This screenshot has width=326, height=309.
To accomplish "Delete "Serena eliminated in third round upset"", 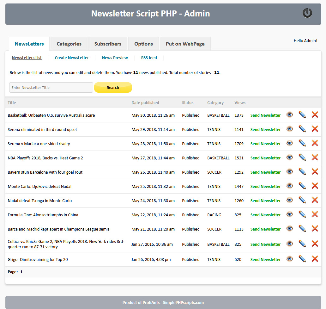I will click(x=315, y=129).
